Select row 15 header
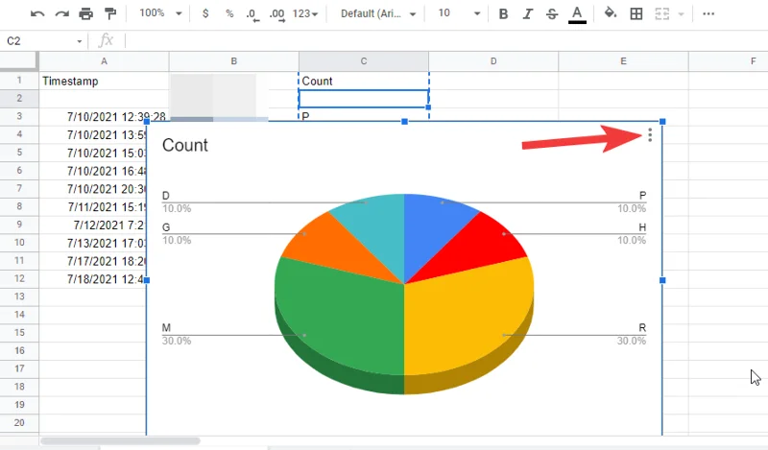Screen dimensions: 768x450 [x=19, y=333]
